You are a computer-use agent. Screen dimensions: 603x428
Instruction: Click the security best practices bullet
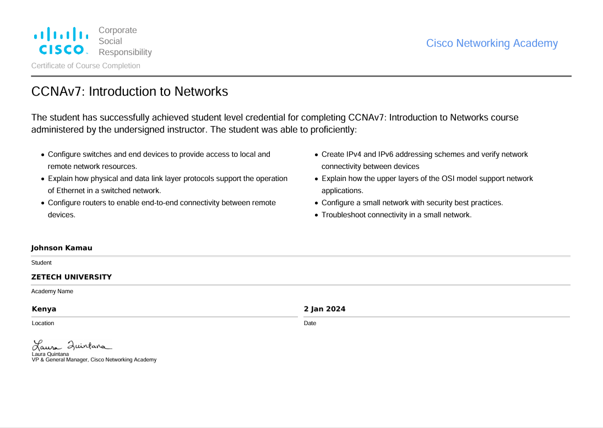pos(412,203)
